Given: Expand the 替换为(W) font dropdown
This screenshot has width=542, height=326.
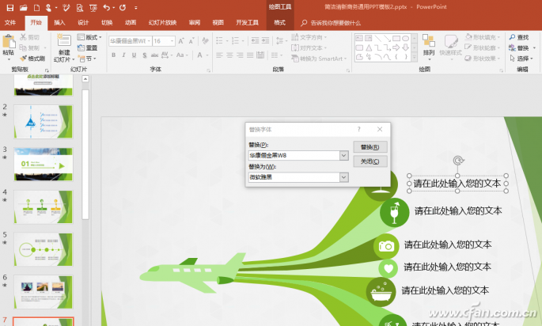Looking at the screenshot, I should [x=343, y=177].
